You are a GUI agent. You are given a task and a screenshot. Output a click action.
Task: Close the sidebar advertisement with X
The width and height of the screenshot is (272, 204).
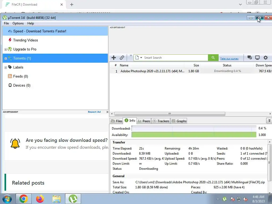(107, 112)
